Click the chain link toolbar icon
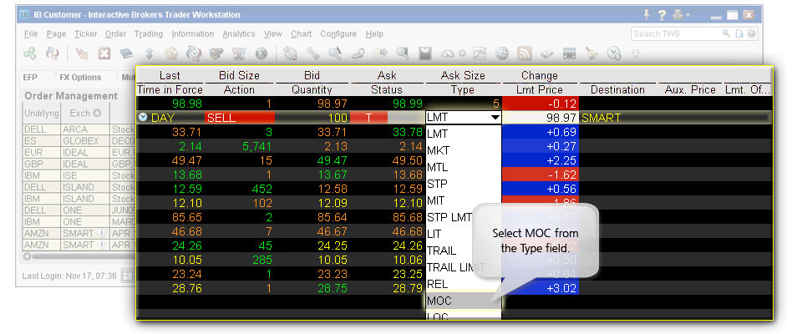 pyautogui.click(x=358, y=53)
